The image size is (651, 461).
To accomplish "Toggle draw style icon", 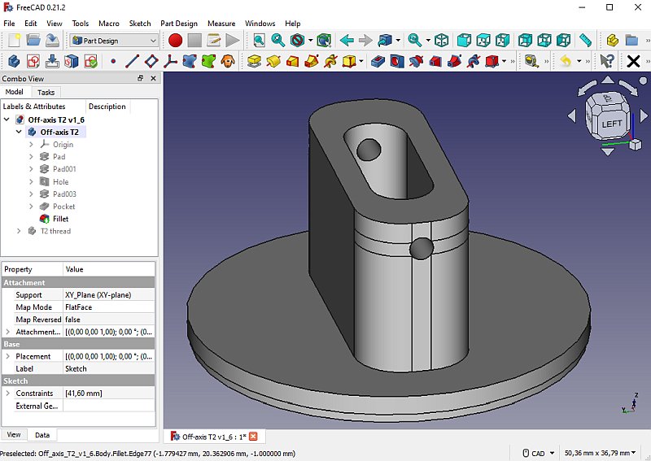I will coord(297,41).
